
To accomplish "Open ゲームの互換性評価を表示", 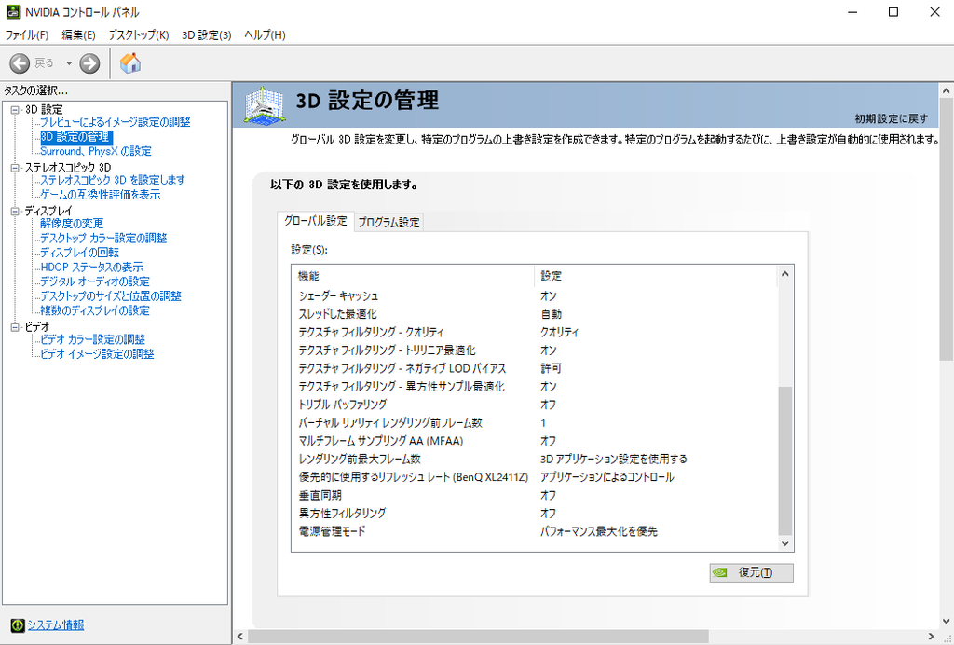I will pyautogui.click(x=101, y=195).
